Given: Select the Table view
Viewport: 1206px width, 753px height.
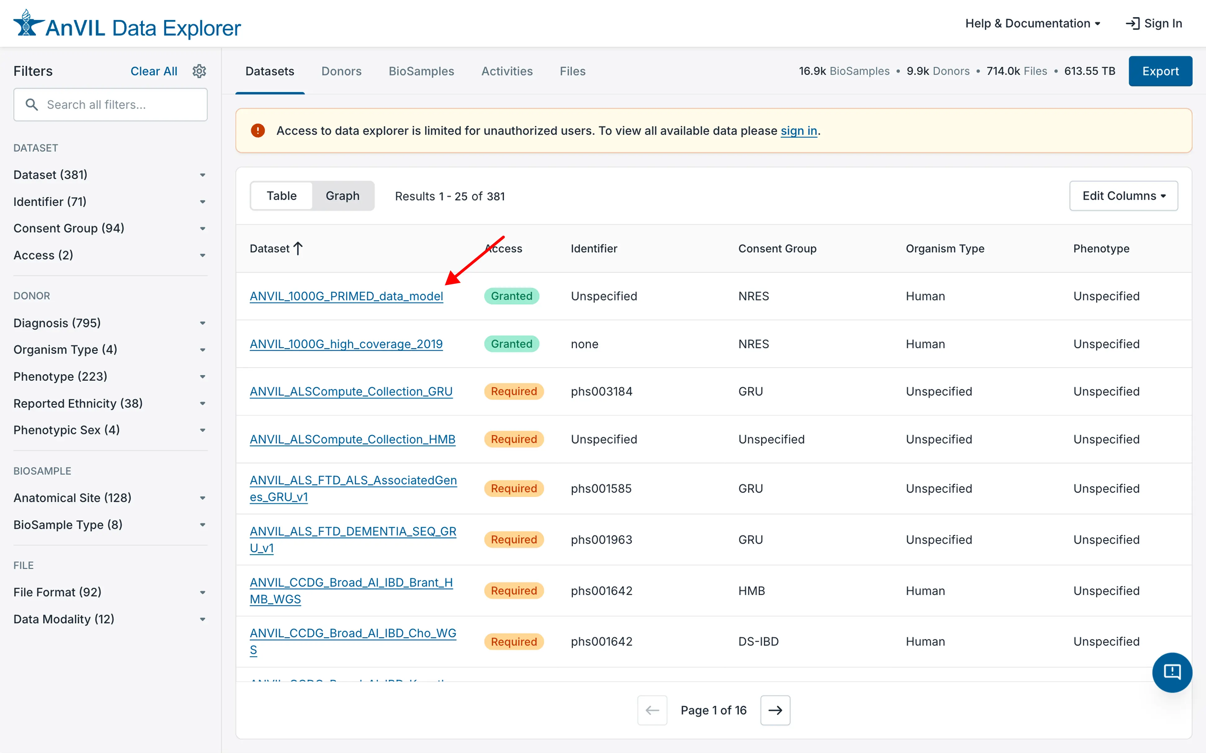Looking at the screenshot, I should pos(282,196).
